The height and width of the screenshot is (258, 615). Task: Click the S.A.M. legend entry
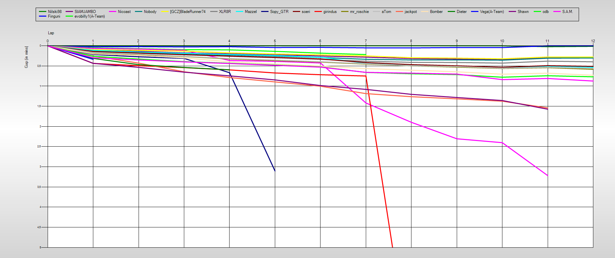[x=567, y=12]
